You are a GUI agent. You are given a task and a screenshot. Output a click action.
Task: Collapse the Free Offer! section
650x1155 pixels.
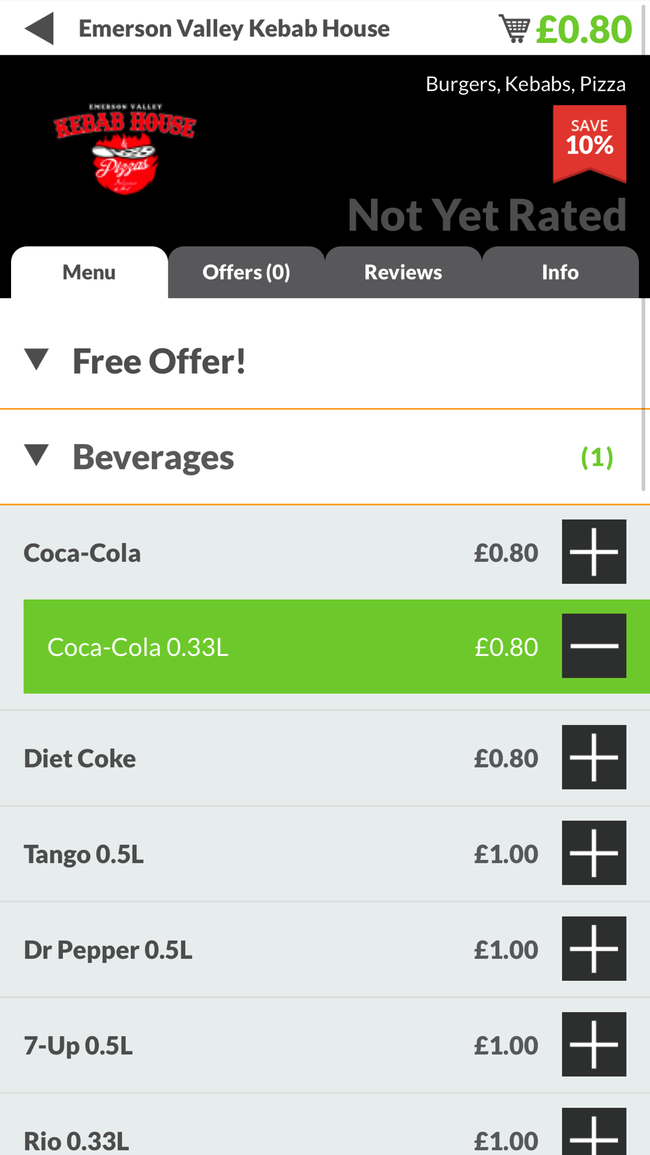pos(36,359)
